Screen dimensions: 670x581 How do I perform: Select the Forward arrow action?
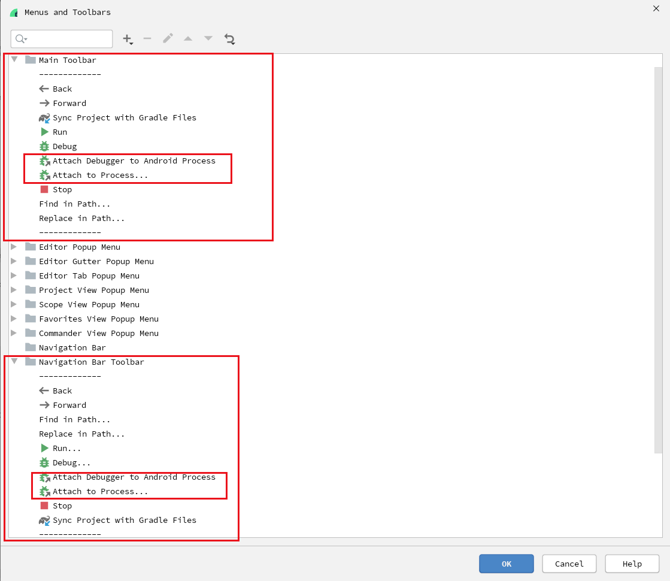(x=68, y=103)
